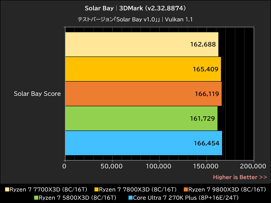Image resolution: width=271 pixels, height=203 pixels.
Task: Click the axis value '0'
Action: click(x=64, y=166)
